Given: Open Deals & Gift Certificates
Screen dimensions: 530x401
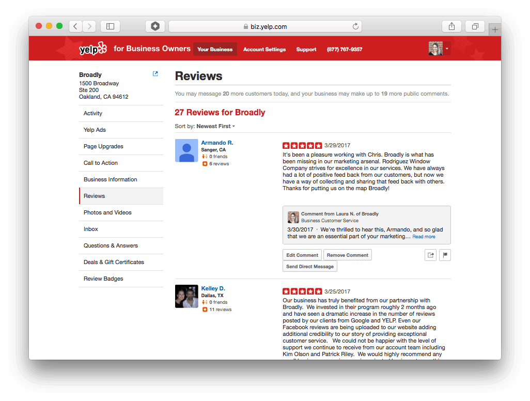Looking at the screenshot, I should click(121, 263).
